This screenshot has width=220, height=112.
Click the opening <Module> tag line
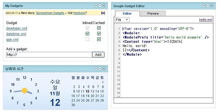131,33
